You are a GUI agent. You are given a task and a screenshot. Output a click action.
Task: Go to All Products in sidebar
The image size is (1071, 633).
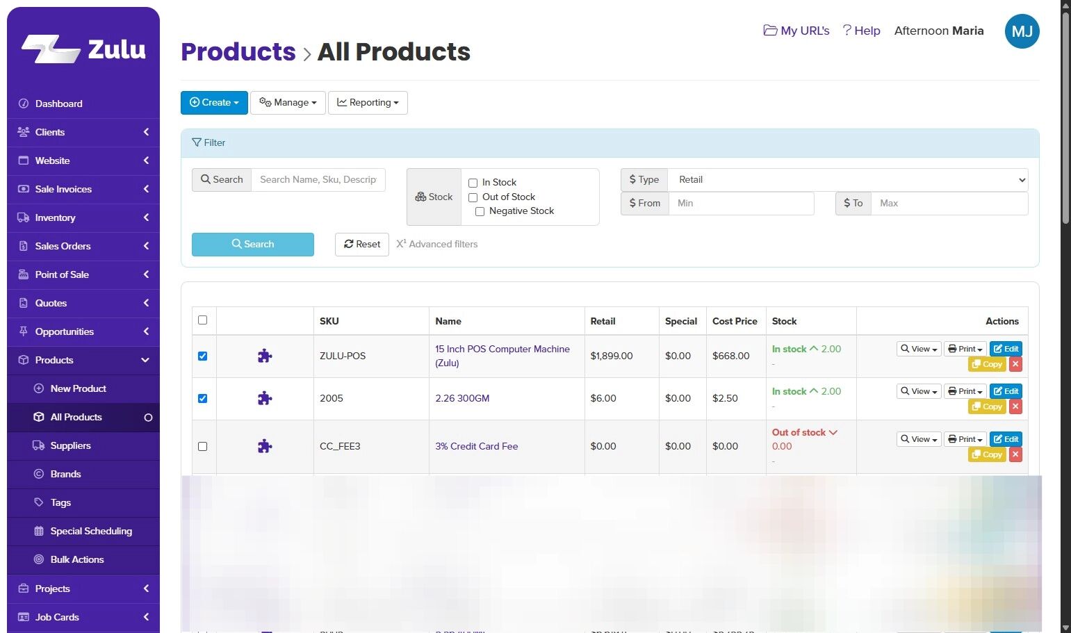[83, 417]
